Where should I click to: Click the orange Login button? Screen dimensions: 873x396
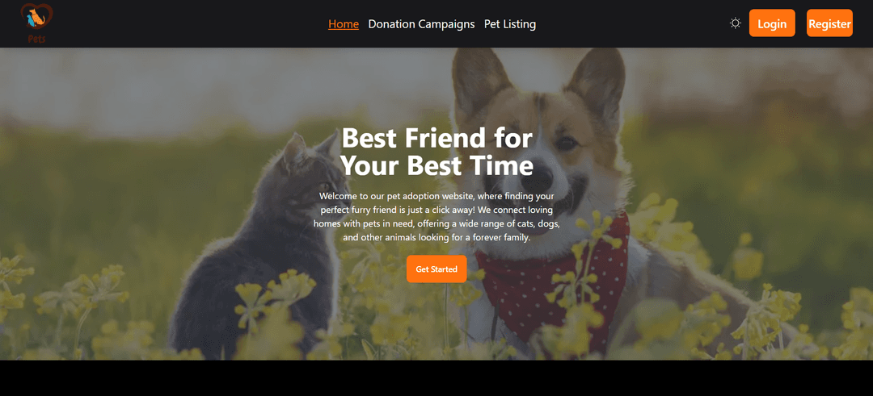tap(772, 23)
